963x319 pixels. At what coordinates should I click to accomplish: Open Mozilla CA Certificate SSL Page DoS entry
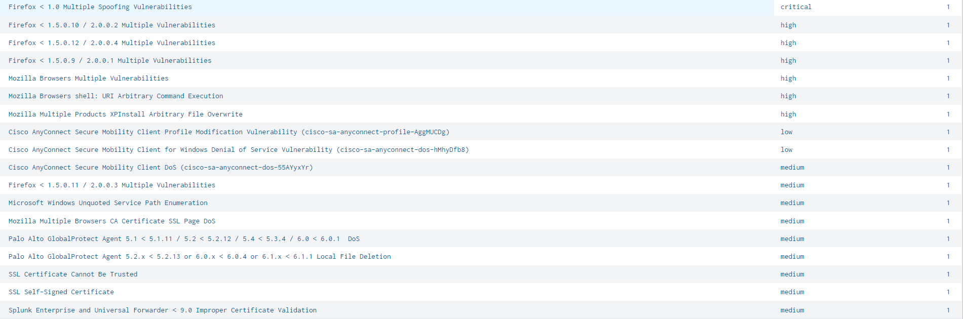(x=112, y=221)
